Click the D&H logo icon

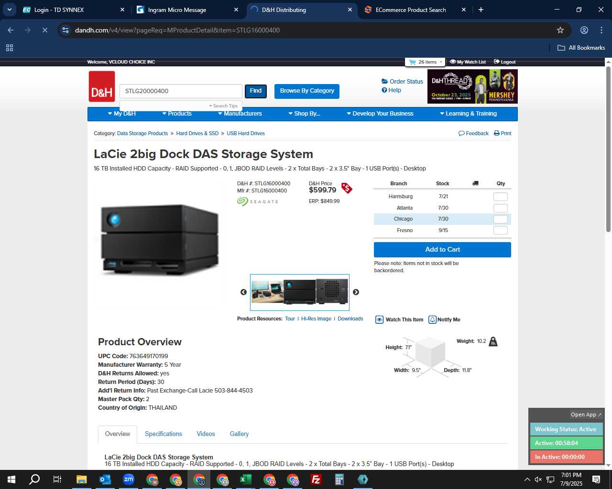coord(102,86)
